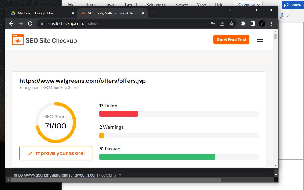Open References tab in Word window
The image size is (304, 190).
(x=156, y=4)
